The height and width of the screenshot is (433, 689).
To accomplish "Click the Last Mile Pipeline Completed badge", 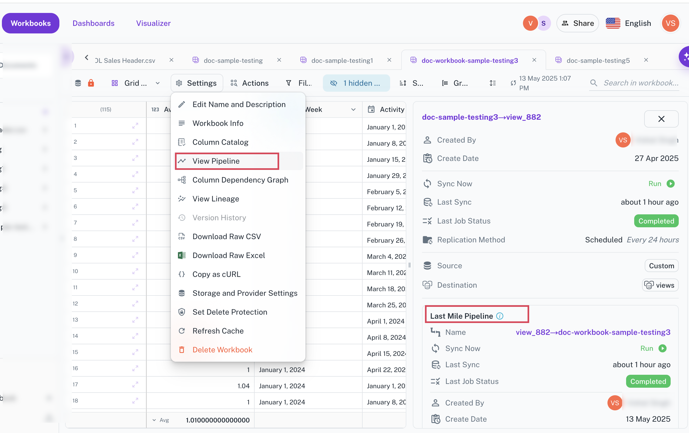I will [x=648, y=381].
